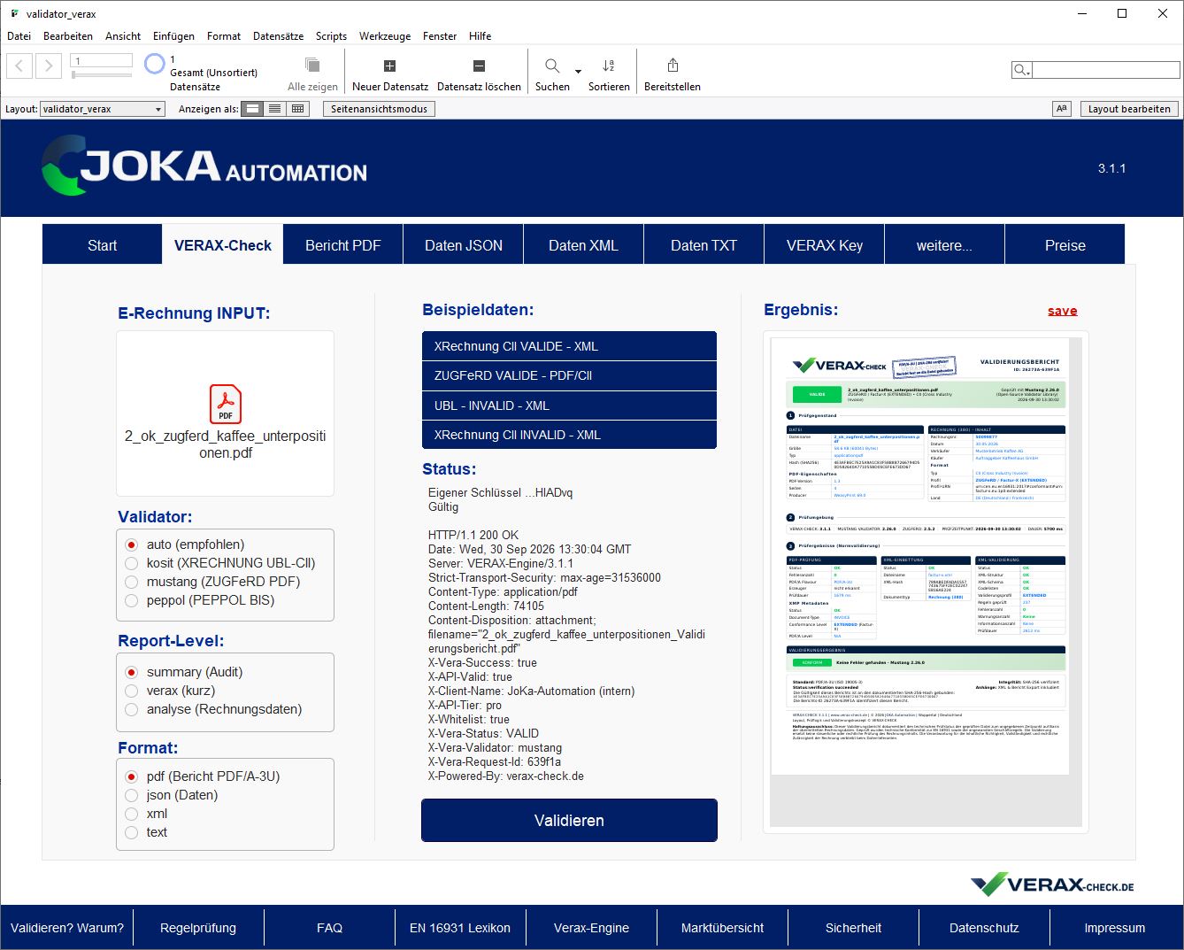Click Datensatz löschen in the toolbar

coord(479,73)
